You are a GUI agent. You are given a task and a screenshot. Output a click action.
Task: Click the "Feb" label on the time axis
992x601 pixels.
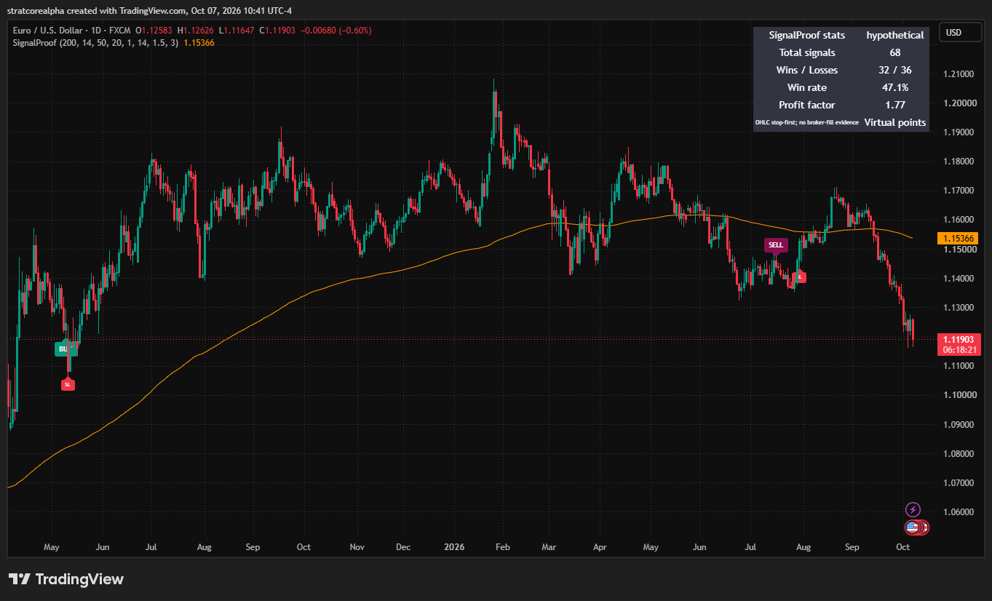click(502, 546)
